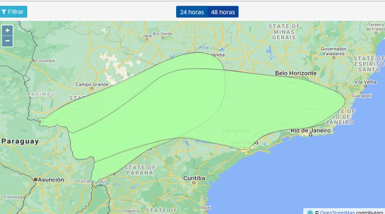Click the layers icon beside OpenStreetMap
The image size is (385, 214).
click(310, 212)
